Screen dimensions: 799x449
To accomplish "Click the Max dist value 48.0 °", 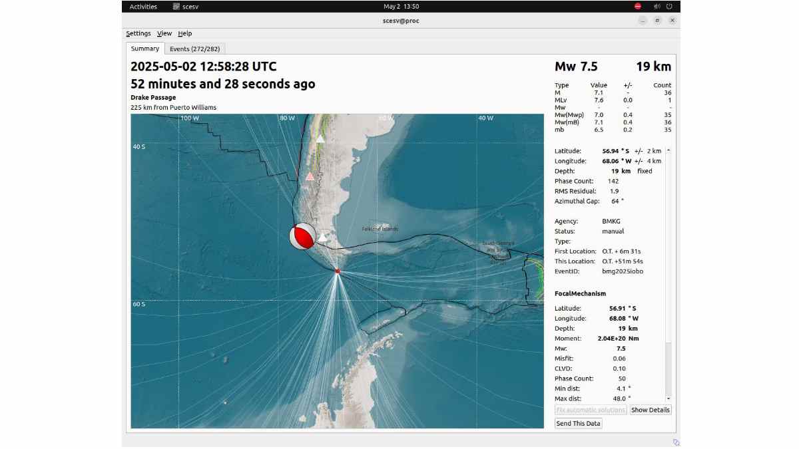I will tap(622, 398).
